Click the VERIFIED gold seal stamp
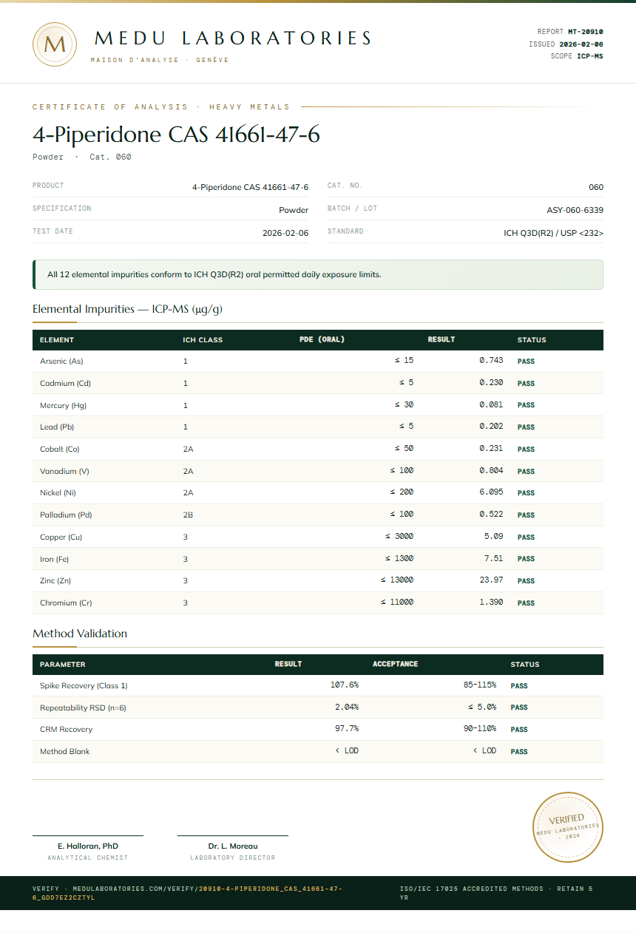 (569, 827)
